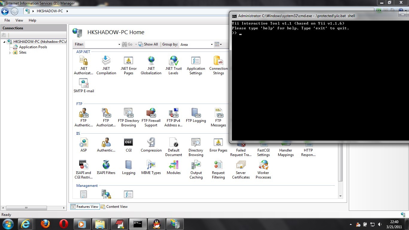
Task: Go back with the Back navigation arrow
Action: (5, 11)
